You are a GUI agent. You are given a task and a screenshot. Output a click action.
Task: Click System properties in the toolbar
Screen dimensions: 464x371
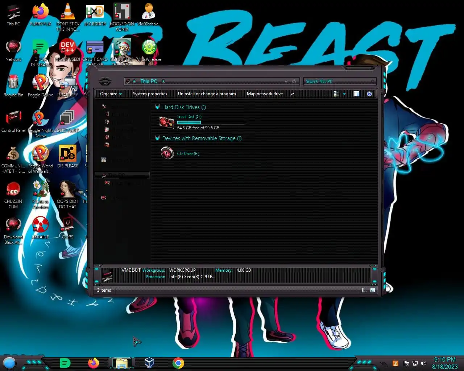pyautogui.click(x=150, y=94)
